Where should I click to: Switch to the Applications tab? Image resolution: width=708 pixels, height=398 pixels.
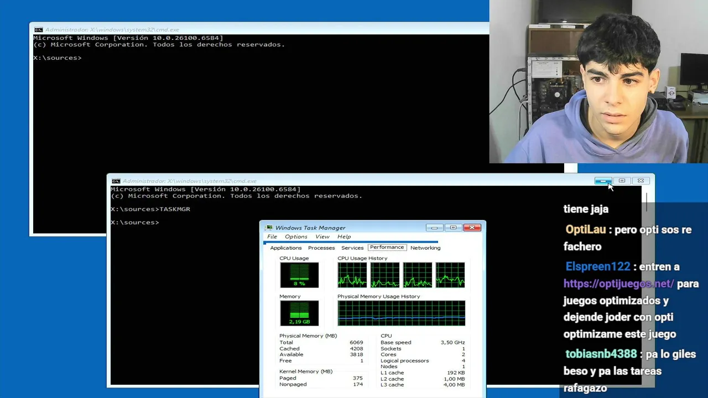pyautogui.click(x=286, y=248)
